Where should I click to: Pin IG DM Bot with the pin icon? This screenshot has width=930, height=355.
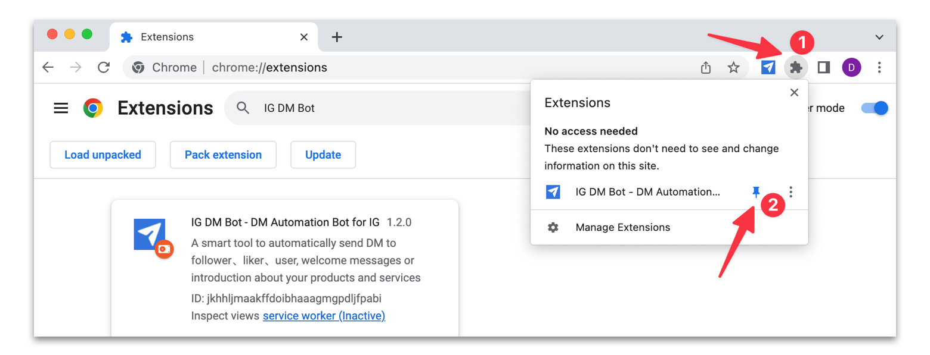pyautogui.click(x=756, y=191)
